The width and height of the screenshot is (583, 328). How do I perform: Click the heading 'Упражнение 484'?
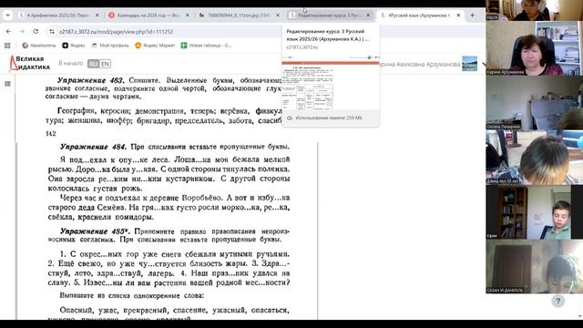[93, 147]
